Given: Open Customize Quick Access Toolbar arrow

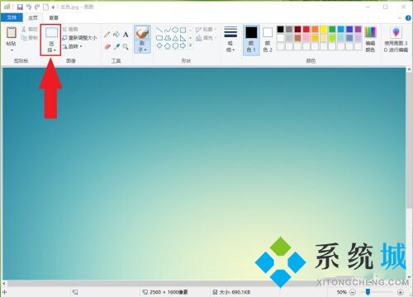Looking at the screenshot, I should click(53, 7).
